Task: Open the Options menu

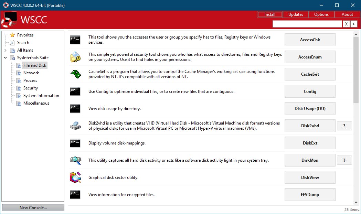Action: (x=321, y=14)
